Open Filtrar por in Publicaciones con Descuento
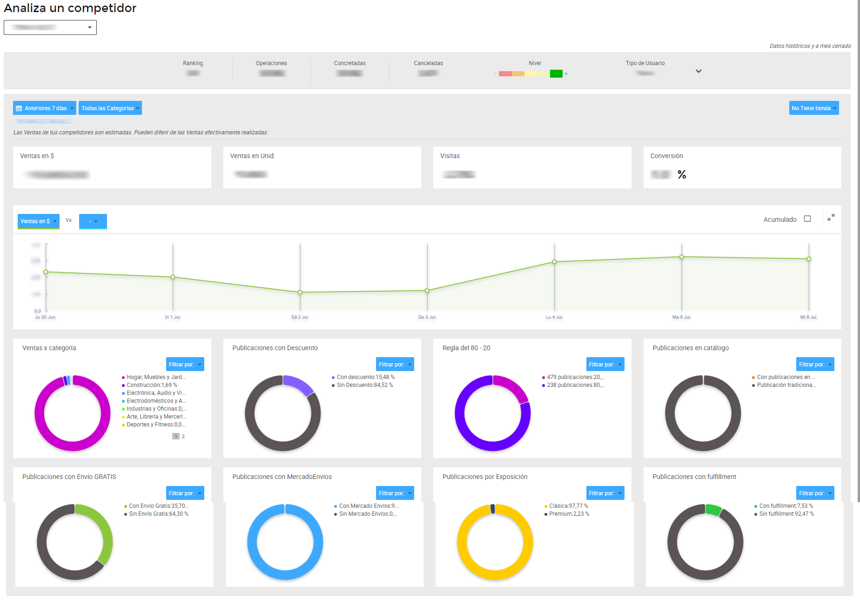860x605 pixels. (x=395, y=364)
